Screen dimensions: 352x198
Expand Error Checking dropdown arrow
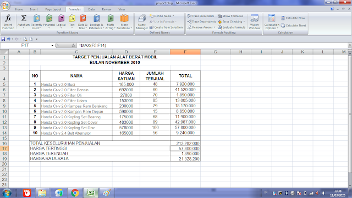(244, 21)
